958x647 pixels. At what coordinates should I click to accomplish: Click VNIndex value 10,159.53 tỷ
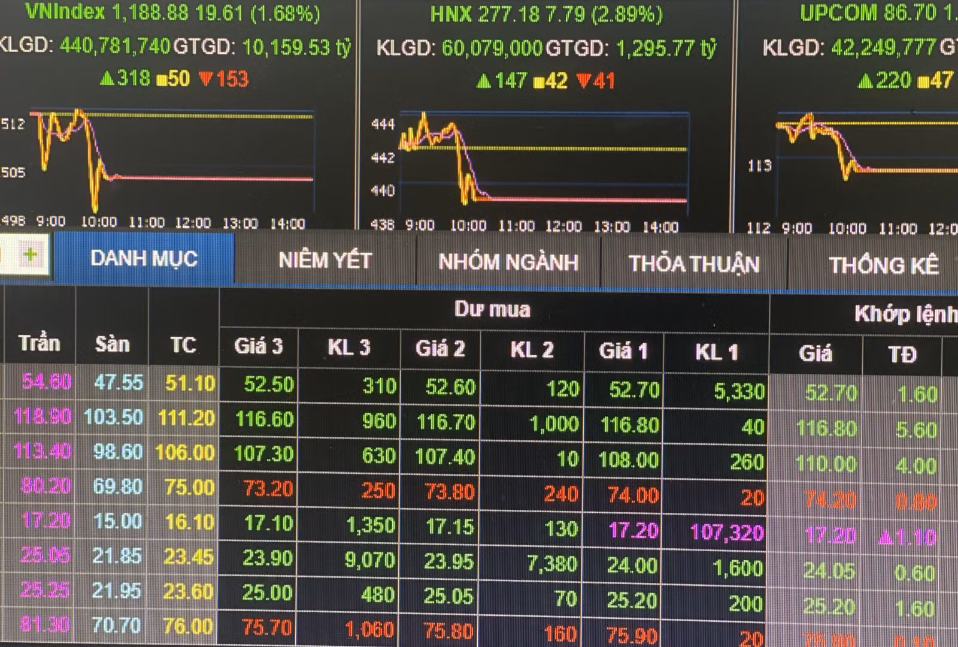296,47
